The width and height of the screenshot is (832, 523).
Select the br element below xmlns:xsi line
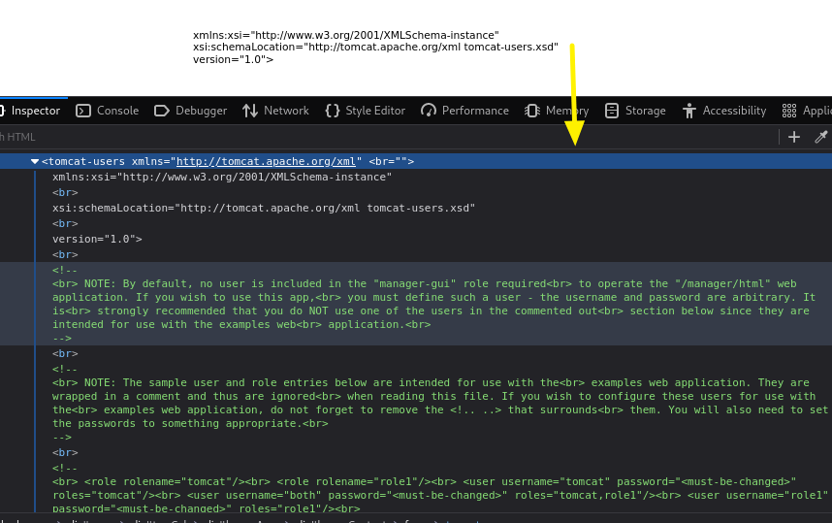click(x=65, y=192)
